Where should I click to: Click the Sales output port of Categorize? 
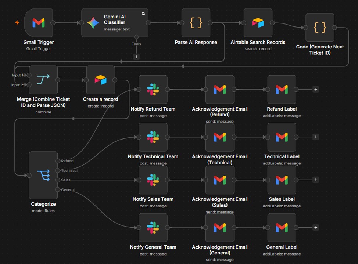coord(58,180)
